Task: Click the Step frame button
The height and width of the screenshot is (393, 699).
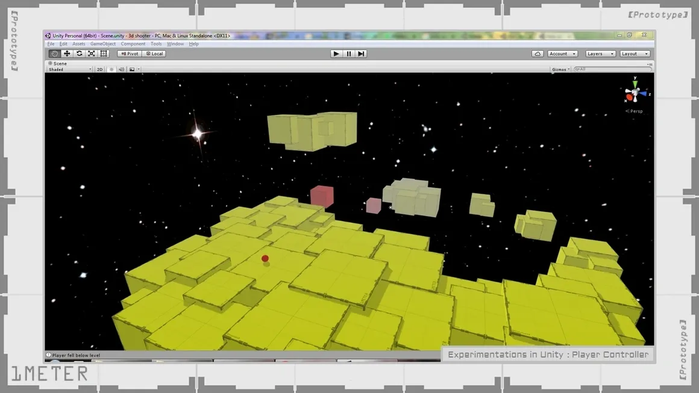Action: click(x=361, y=54)
